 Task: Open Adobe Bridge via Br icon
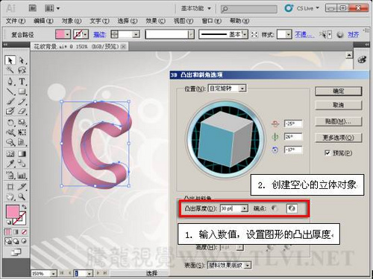33,8
